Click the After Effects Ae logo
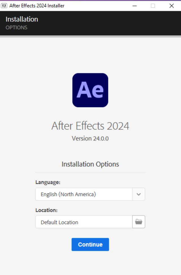The image size is (181, 275). [90, 90]
